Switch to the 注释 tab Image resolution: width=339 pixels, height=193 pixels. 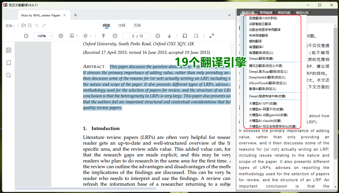pyautogui.click(x=122, y=25)
